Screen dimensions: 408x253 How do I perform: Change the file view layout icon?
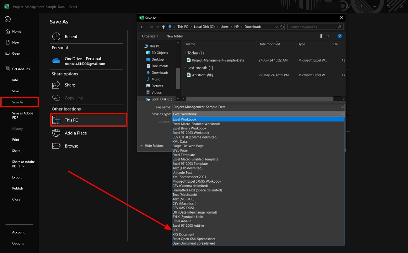coord(322,36)
